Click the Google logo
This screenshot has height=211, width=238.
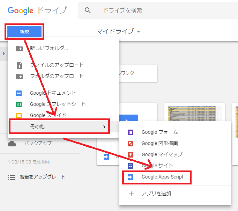(x=20, y=10)
